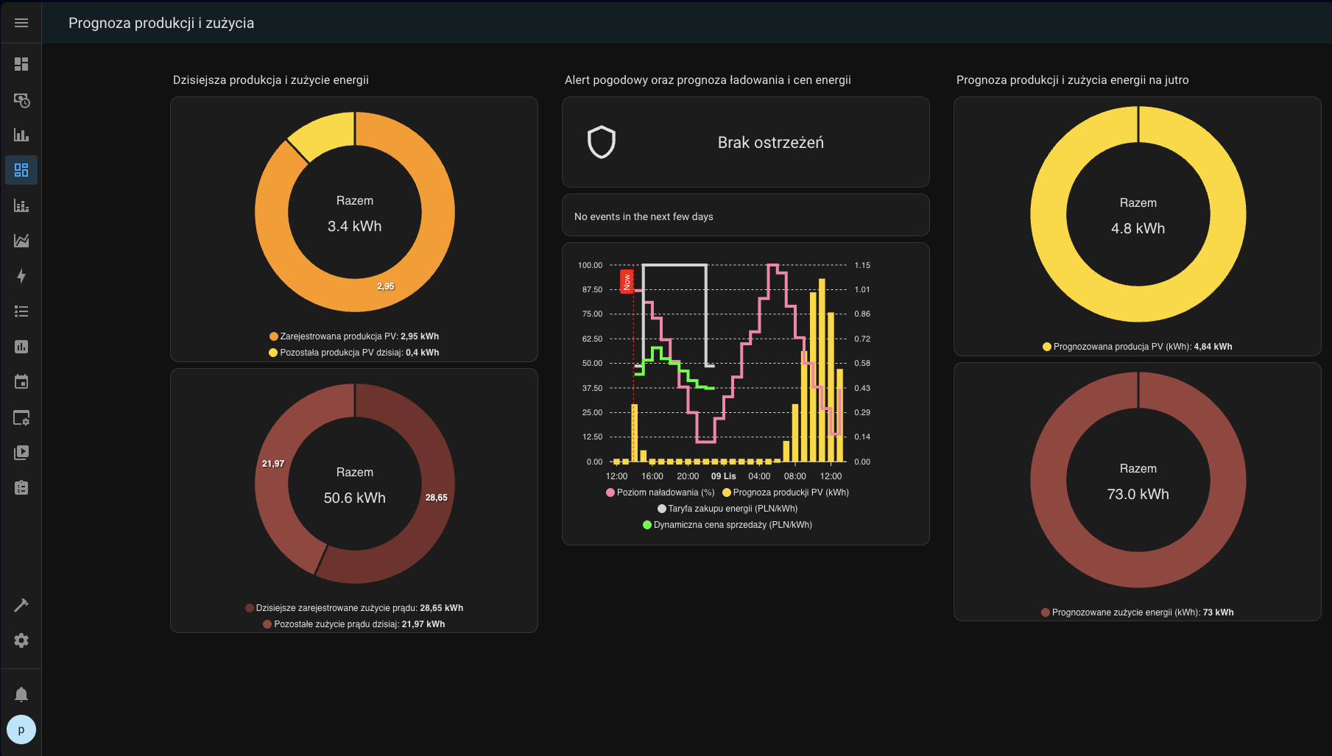Toggle 'Dynamiczna cena sprzedaży' legend series
This screenshot has width=1332, height=756.
(727, 525)
